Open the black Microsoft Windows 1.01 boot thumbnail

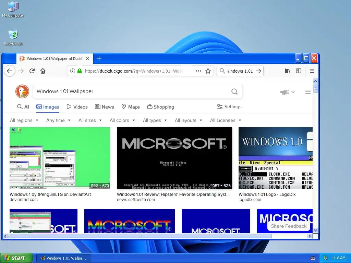point(174,158)
